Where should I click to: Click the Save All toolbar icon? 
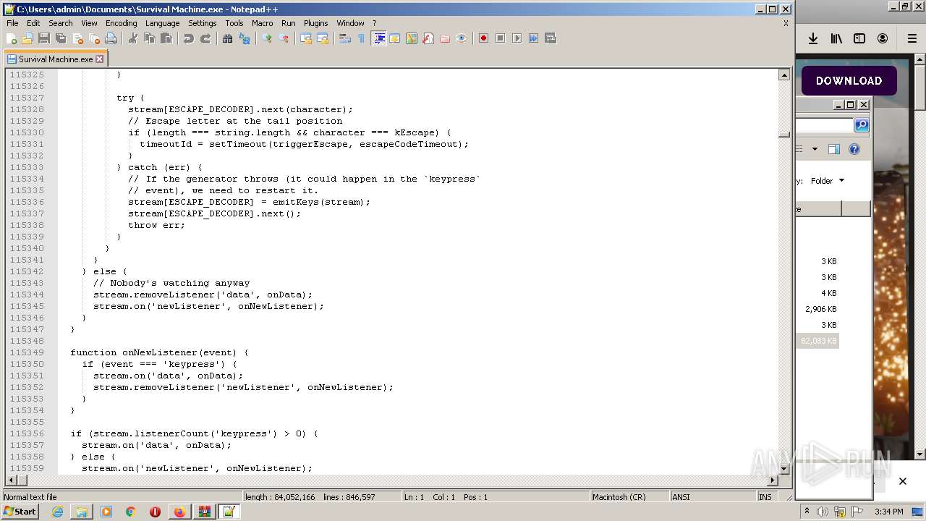(x=61, y=38)
